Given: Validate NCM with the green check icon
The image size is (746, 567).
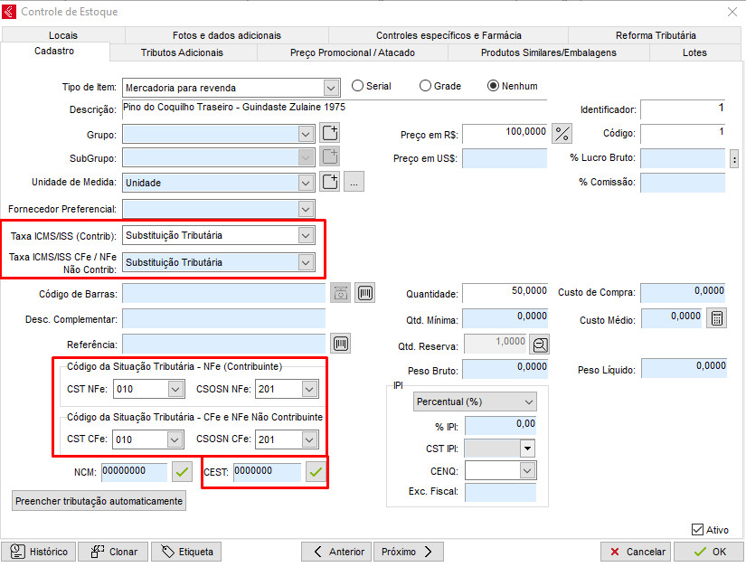Looking at the screenshot, I should pos(182,472).
